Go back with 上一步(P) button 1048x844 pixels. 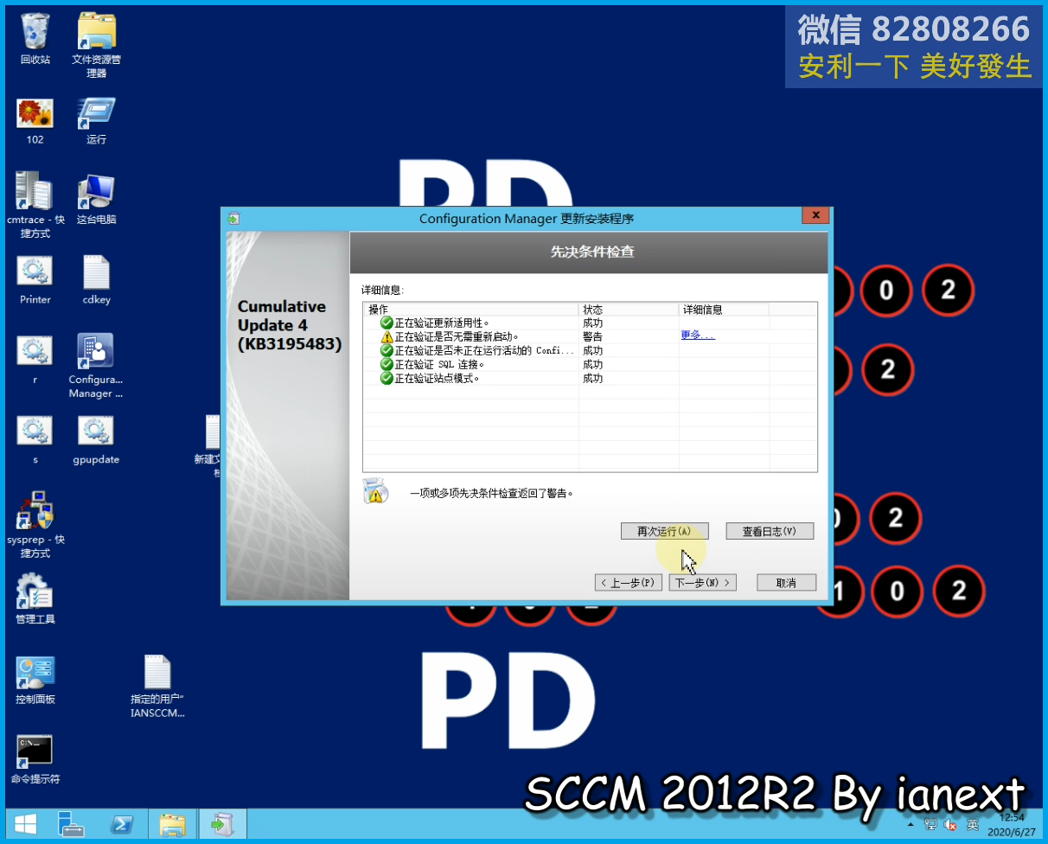pyautogui.click(x=629, y=583)
